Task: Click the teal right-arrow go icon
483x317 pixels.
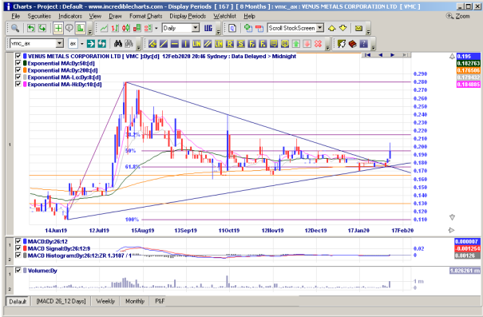Action: click(91, 44)
